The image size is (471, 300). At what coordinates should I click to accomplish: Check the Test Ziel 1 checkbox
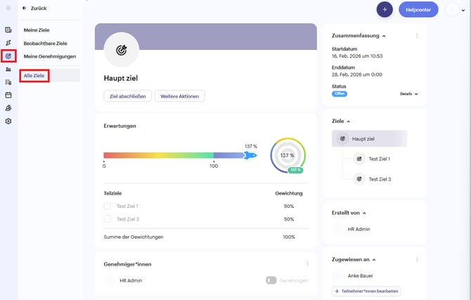coord(108,206)
